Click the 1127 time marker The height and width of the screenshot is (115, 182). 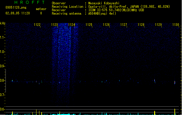click(124, 25)
